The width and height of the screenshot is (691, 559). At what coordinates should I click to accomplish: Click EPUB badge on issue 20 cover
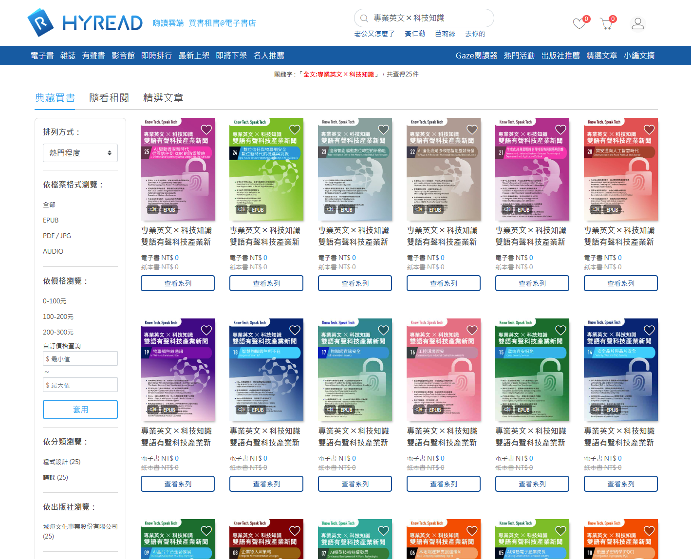click(x=612, y=210)
